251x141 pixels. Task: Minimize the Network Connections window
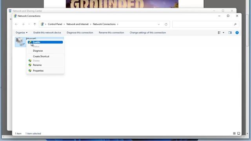pos(219,16)
